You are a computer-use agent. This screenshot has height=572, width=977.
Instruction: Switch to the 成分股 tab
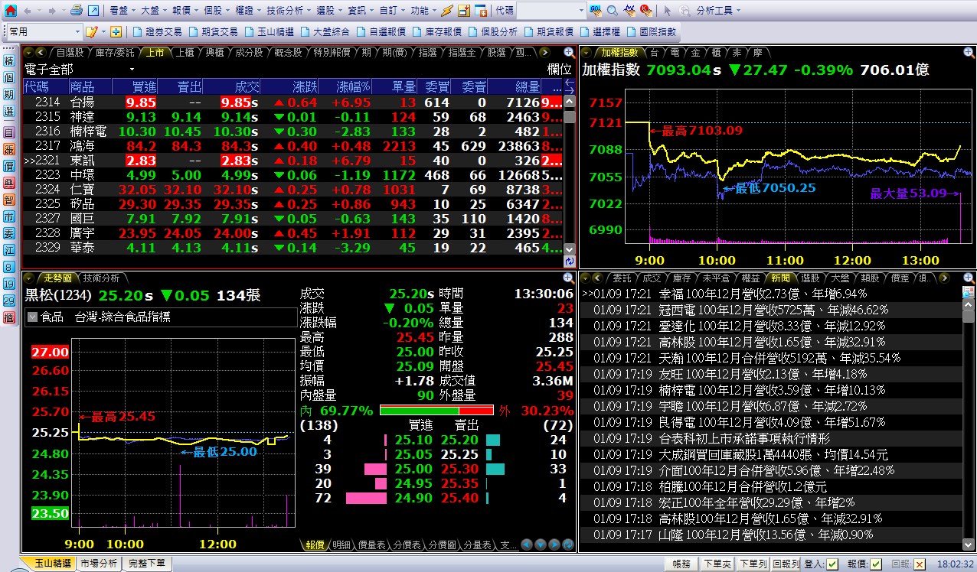pos(249,53)
